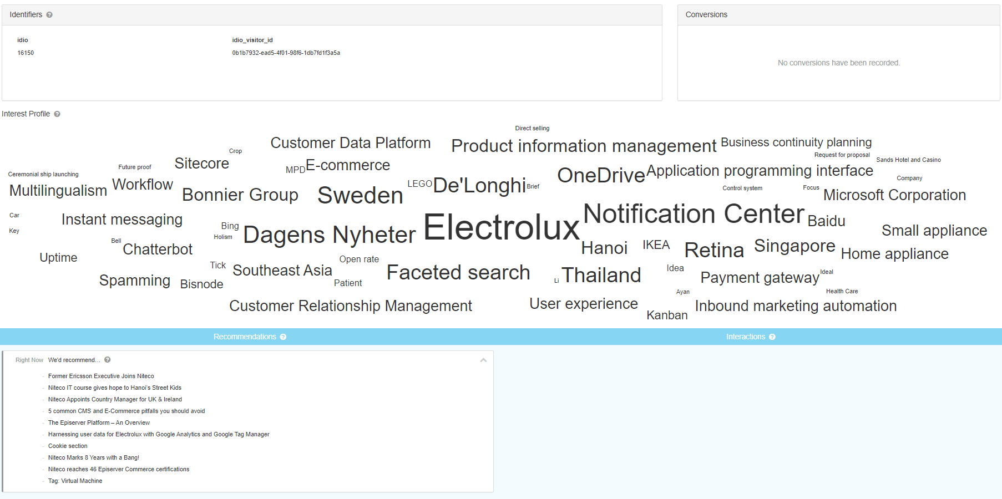This screenshot has height=499, width=1002.
Task: Select the De'Longhi interest word
Action: pyautogui.click(x=479, y=185)
